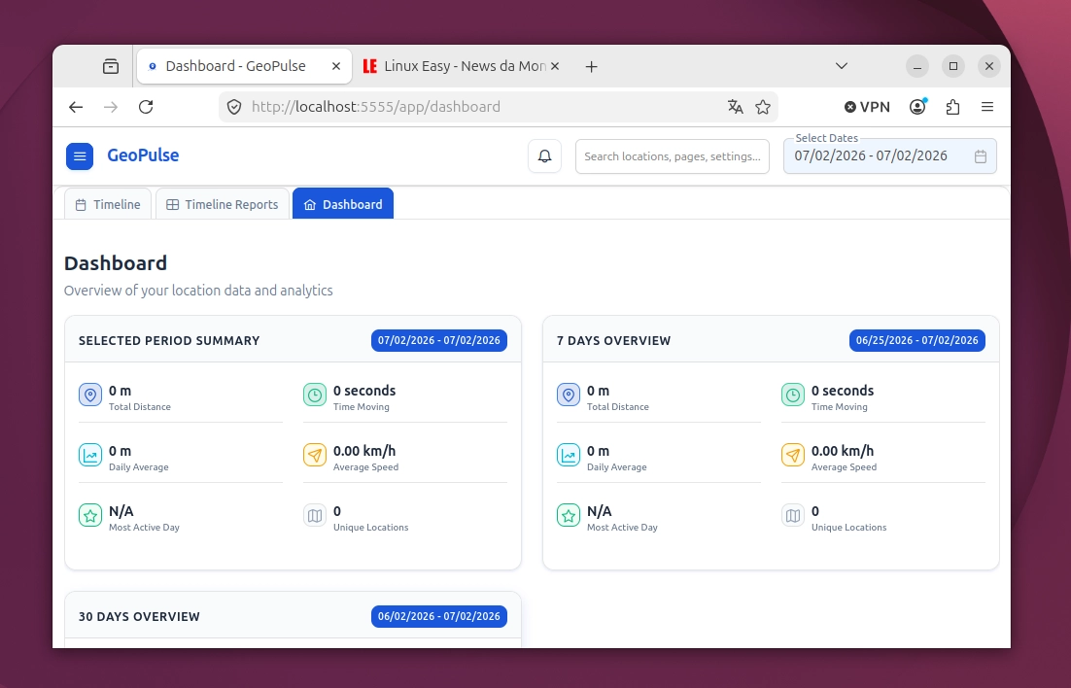Click Most Active Day star icon in Selected Period Summary
This screenshot has height=688, width=1071.
click(x=90, y=515)
